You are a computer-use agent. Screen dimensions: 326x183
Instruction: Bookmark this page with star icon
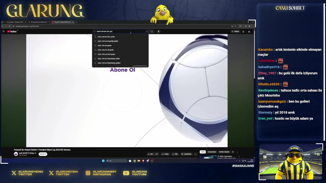coord(235,26)
